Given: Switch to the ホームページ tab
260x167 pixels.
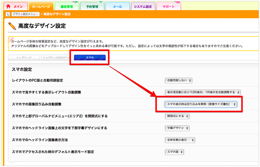Looking at the screenshot, I should coord(41,6).
